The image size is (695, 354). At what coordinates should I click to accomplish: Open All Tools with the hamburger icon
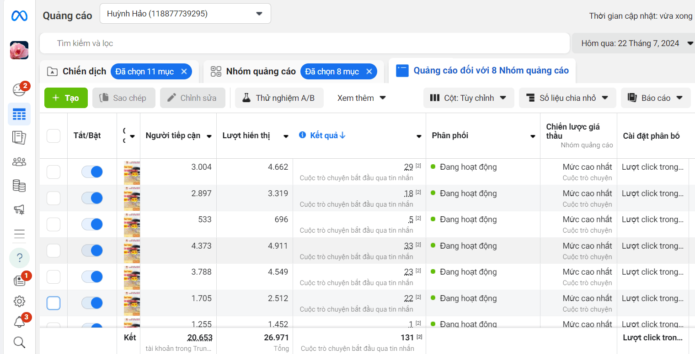click(19, 234)
